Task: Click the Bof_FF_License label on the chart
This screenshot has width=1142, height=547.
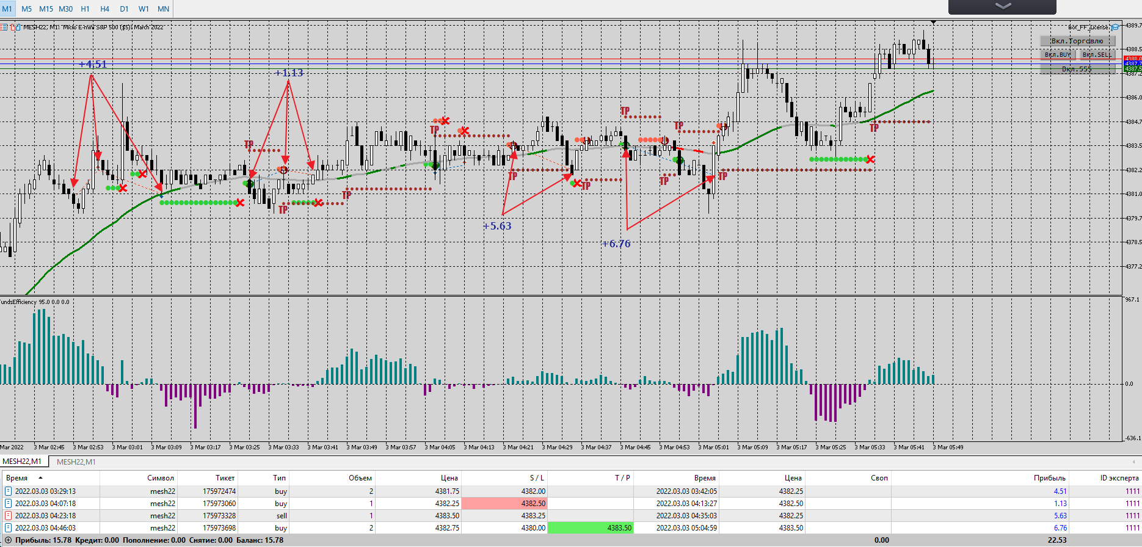Action: [x=1088, y=27]
